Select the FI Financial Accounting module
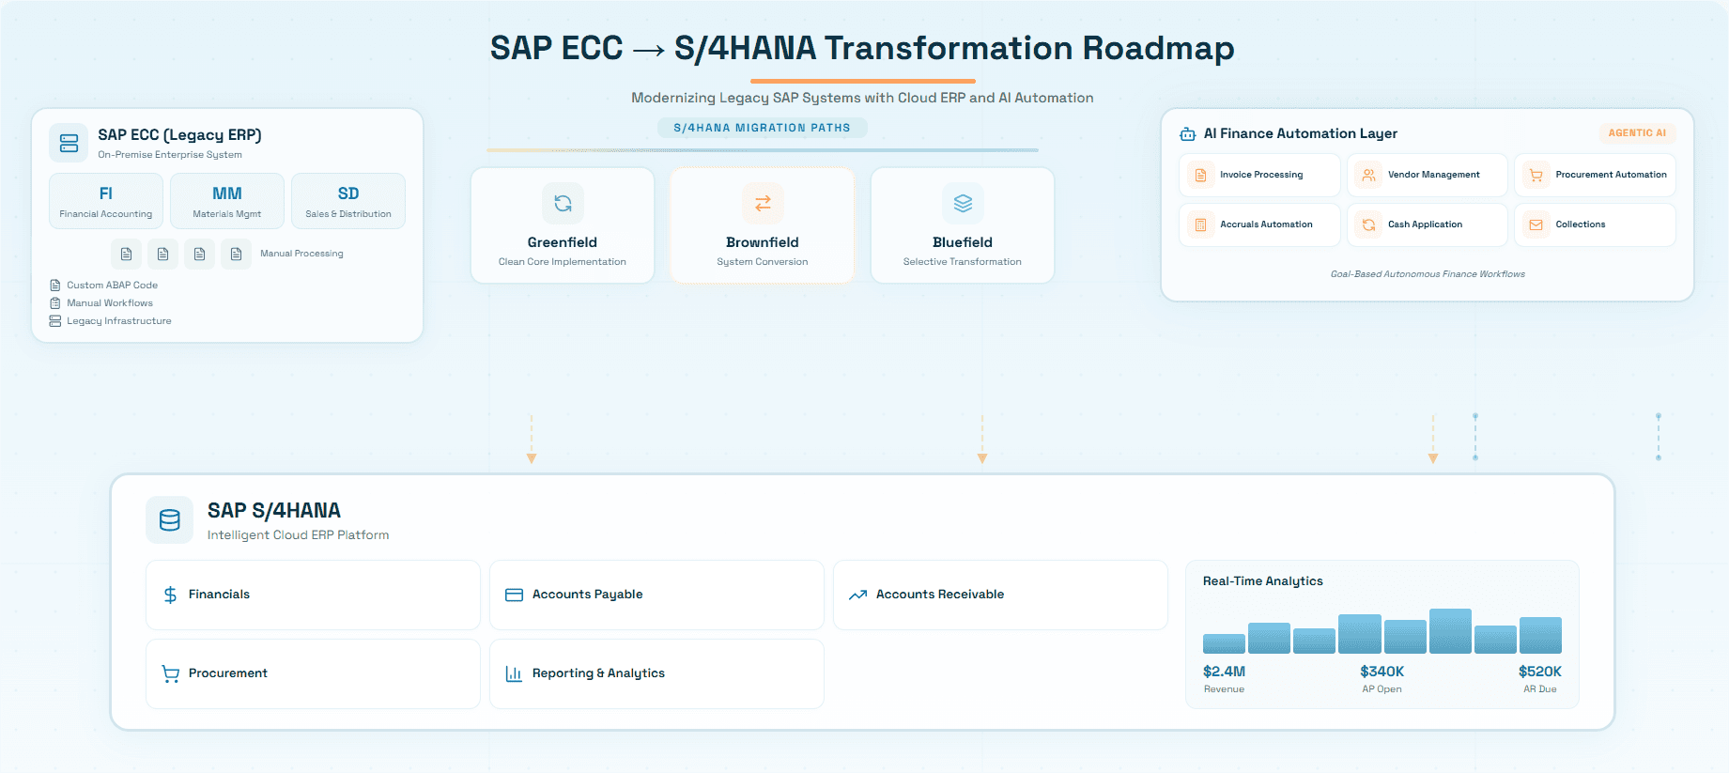This screenshot has height=773, width=1729. point(106,201)
